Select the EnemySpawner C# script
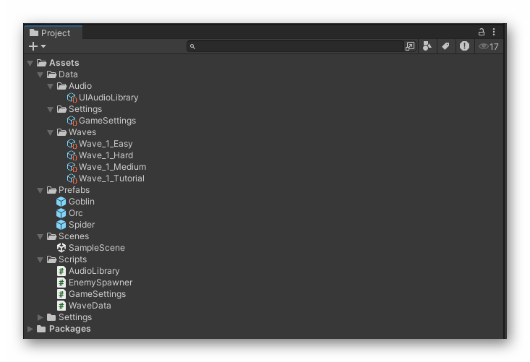This screenshot has width=530, height=362. click(x=100, y=283)
